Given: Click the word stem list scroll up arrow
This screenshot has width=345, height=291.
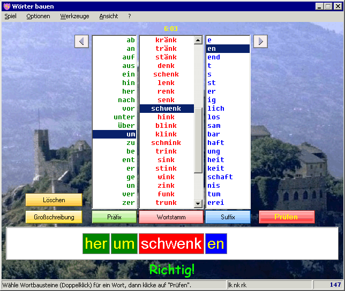Looking at the screenshot, I should (x=198, y=40).
